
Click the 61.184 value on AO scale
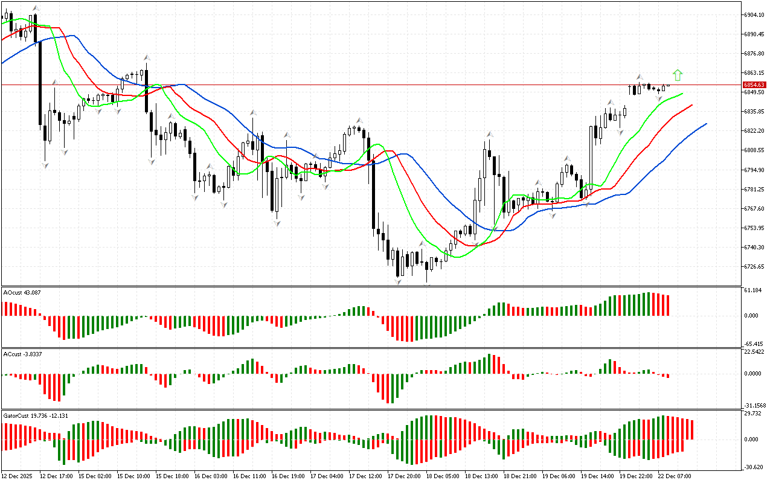(x=753, y=290)
